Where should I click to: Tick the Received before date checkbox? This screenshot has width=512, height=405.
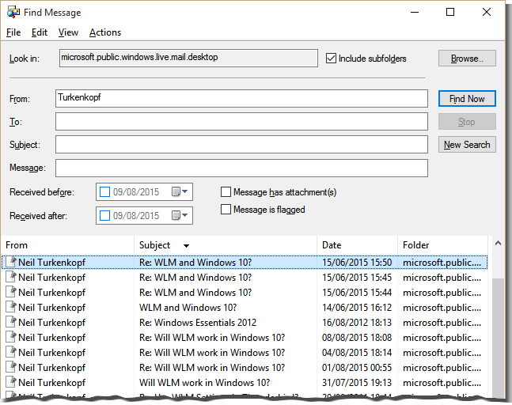(x=104, y=192)
